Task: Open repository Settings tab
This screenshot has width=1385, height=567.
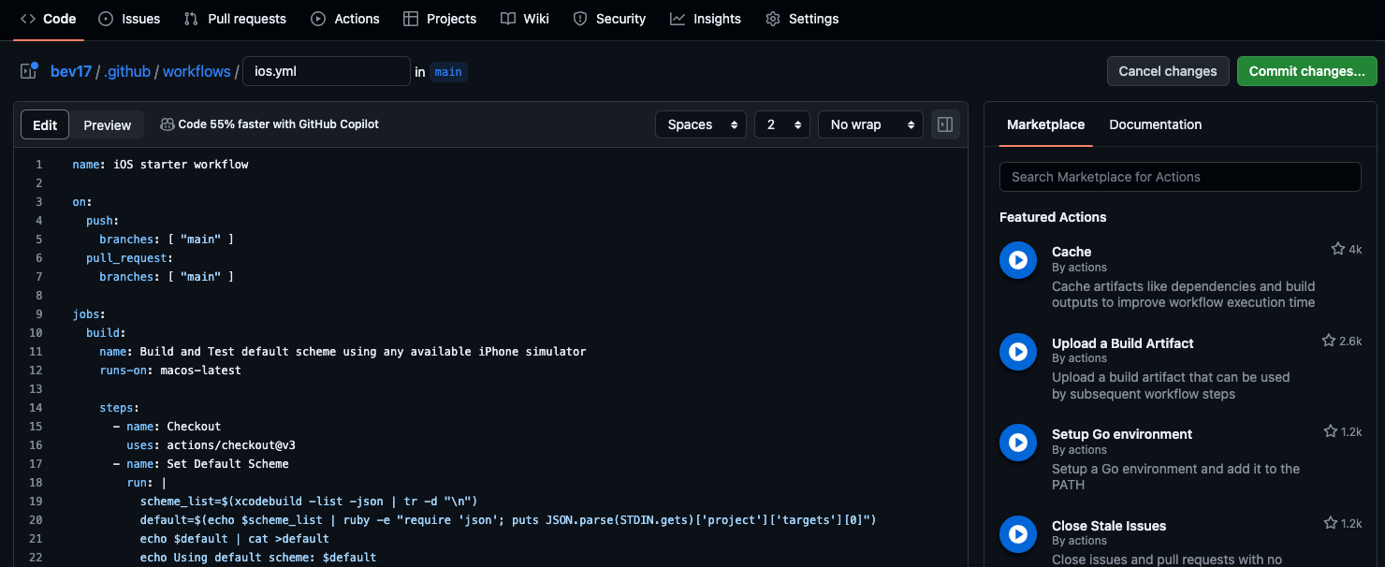Action: click(x=802, y=19)
